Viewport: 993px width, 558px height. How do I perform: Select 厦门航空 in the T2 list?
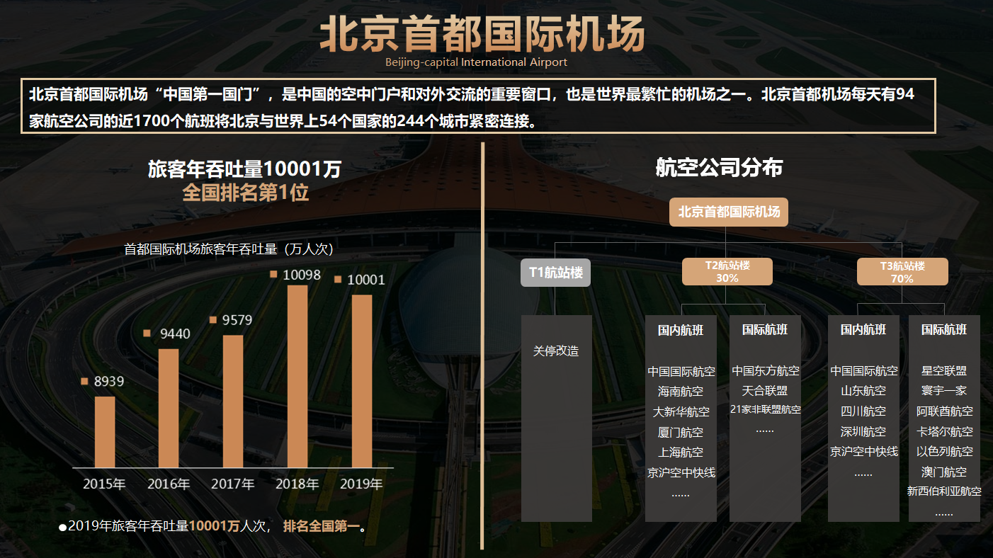(x=681, y=432)
